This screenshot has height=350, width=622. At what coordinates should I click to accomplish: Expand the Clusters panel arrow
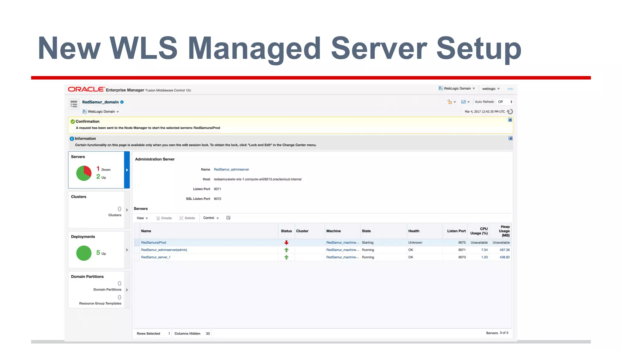coord(127,210)
